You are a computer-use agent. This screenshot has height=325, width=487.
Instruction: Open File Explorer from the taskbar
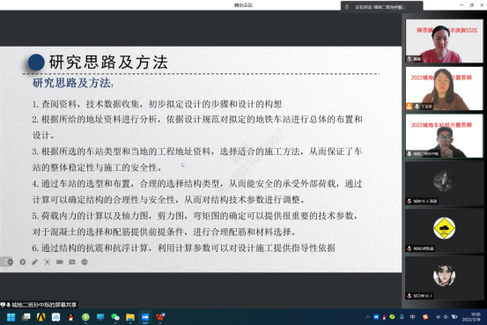(130, 317)
